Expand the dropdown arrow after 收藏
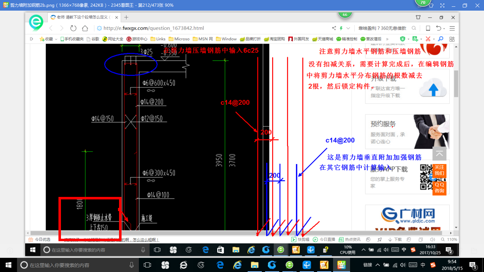Viewport: 484px width, 272px height. [56, 39]
